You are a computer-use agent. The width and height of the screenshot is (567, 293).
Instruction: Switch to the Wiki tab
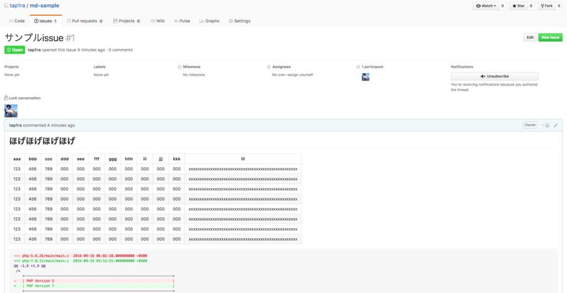158,21
